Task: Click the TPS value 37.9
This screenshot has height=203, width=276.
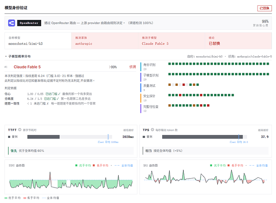Action: pos(265,137)
